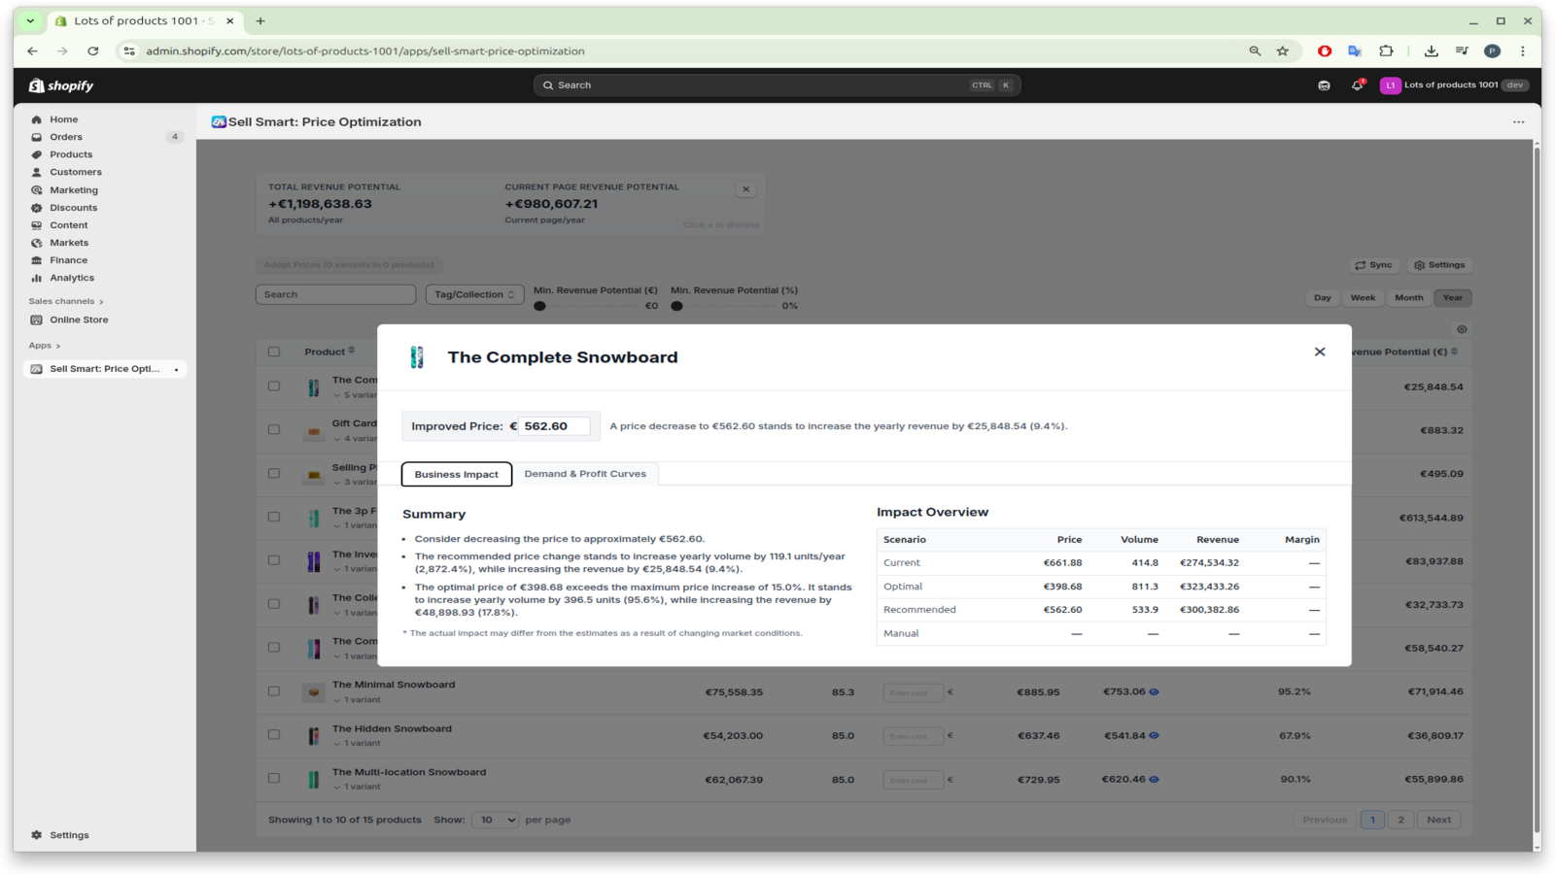Expand the Tag/Collection dropdown
This screenshot has width=1555, height=874.
point(474,294)
